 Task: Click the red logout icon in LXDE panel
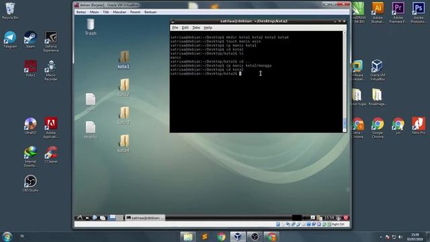coord(346,218)
